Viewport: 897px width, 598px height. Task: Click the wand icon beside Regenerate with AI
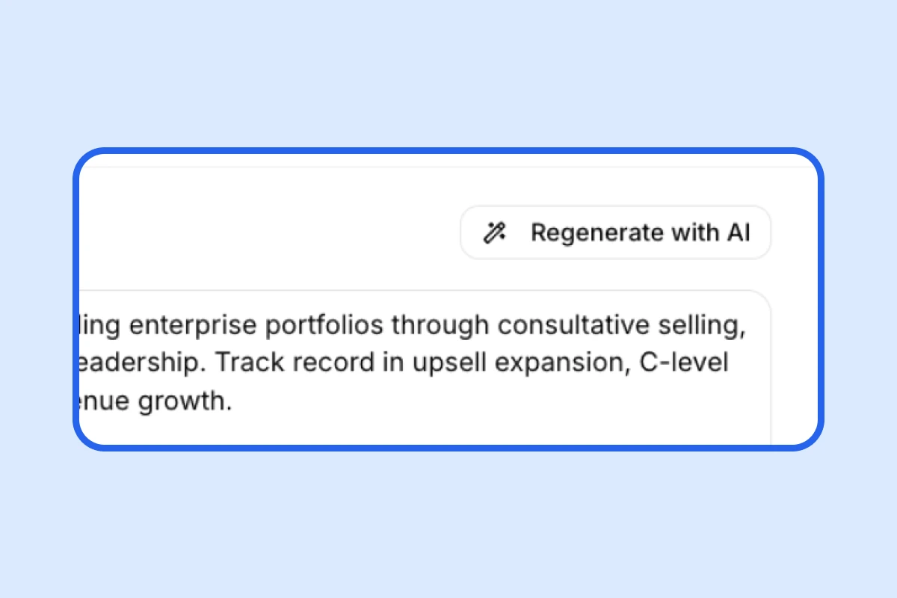tap(495, 232)
